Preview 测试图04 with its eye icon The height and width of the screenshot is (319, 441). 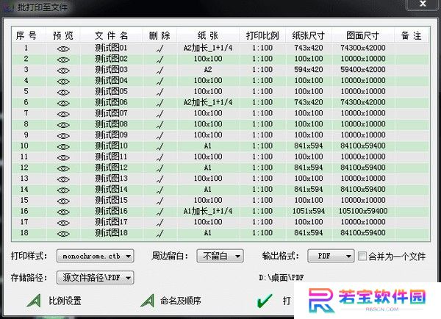(x=63, y=82)
